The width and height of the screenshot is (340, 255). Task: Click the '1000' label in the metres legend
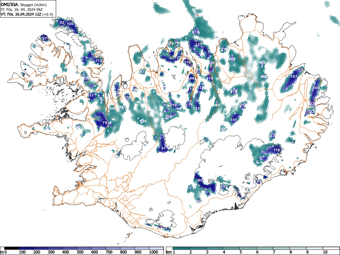pyautogui.click(x=154, y=252)
